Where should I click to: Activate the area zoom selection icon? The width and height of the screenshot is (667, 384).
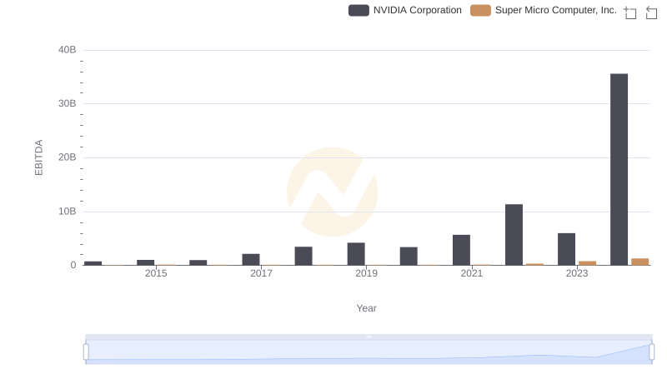point(630,12)
